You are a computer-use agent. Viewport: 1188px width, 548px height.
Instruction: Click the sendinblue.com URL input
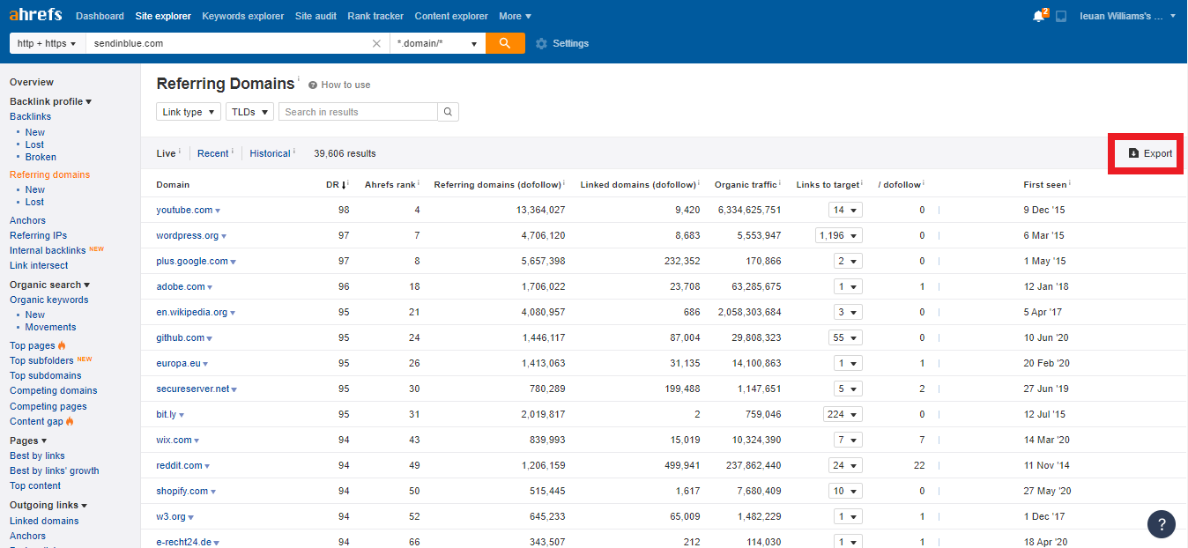click(x=228, y=43)
